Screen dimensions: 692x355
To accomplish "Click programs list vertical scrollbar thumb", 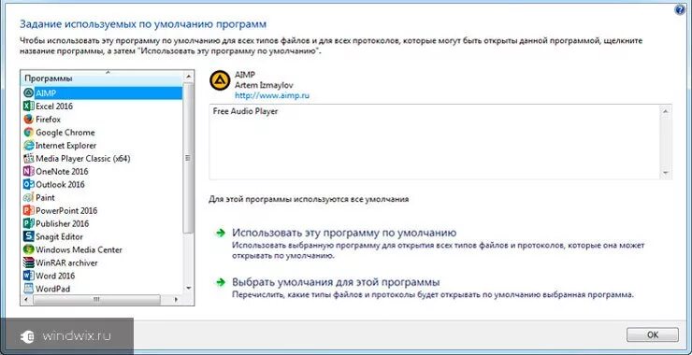I will (189, 158).
